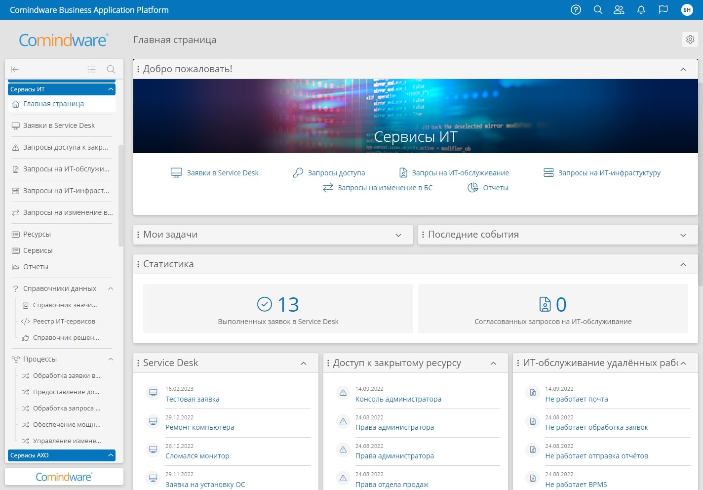Click the Выполненных заявок statistics tile
The image size is (703, 490).
(278, 309)
